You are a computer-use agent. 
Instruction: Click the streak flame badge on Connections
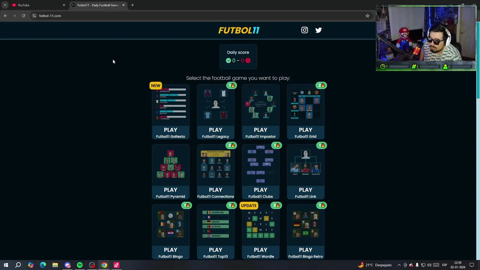click(x=231, y=145)
